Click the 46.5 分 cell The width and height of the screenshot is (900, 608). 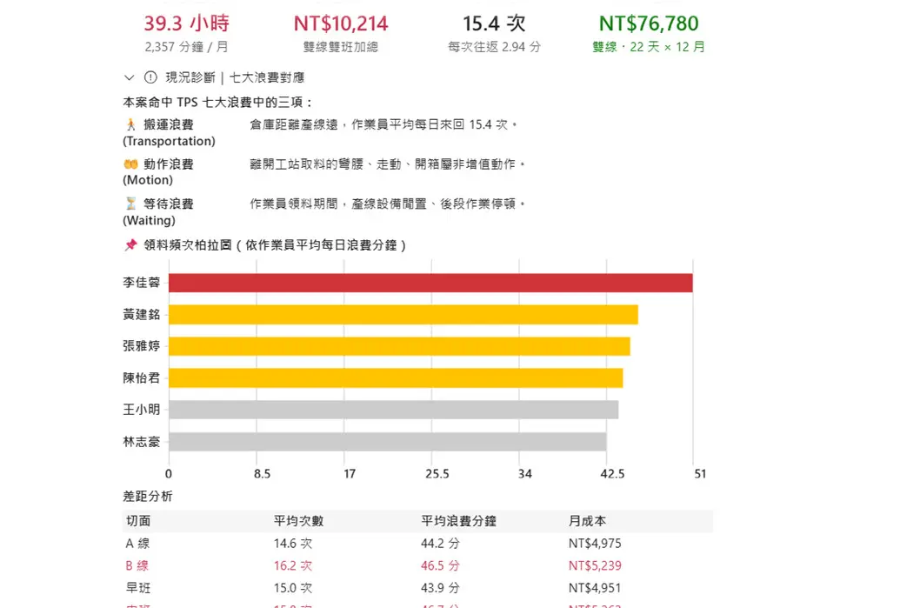coord(440,566)
